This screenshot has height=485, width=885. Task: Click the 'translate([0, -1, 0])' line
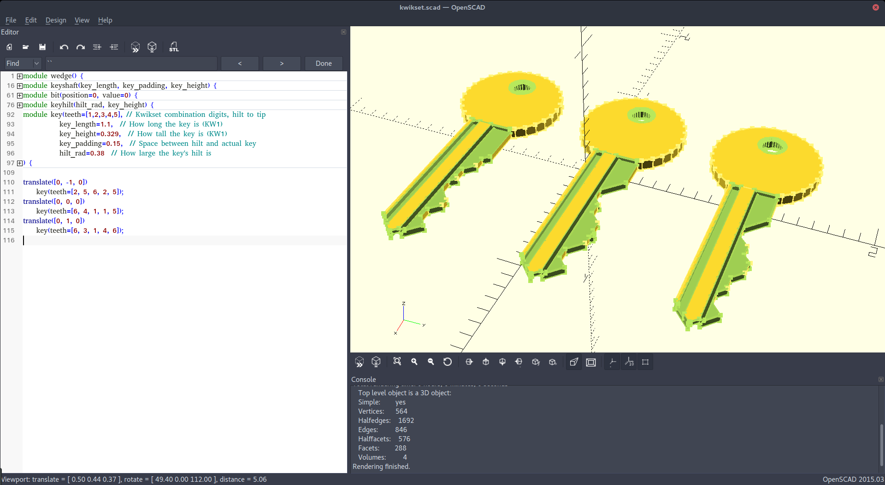point(55,182)
